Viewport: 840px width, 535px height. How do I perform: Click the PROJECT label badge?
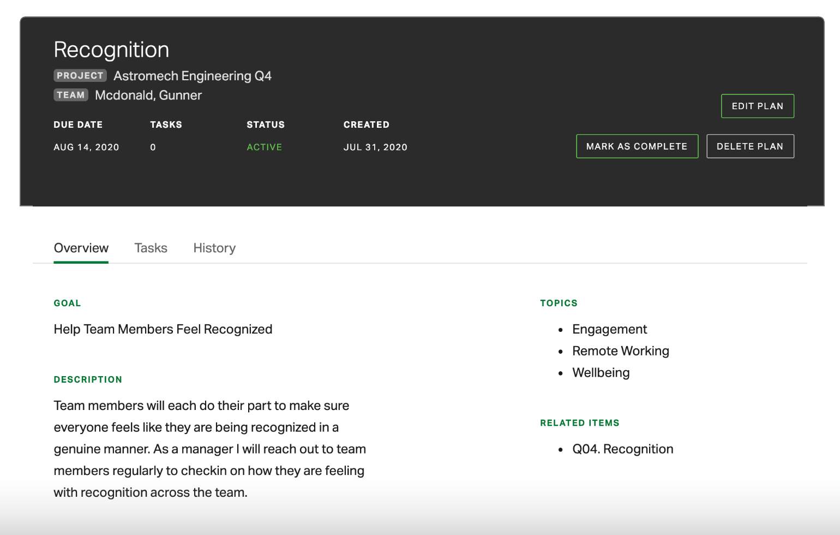[x=80, y=75]
